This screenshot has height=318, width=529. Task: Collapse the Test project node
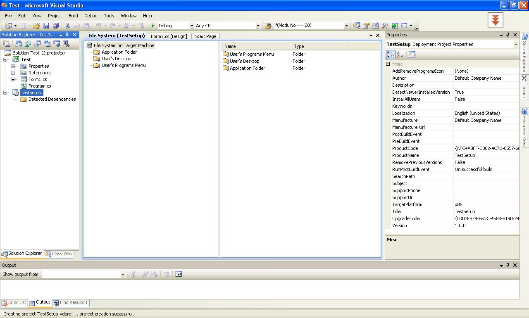pyautogui.click(x=6, y=59)
